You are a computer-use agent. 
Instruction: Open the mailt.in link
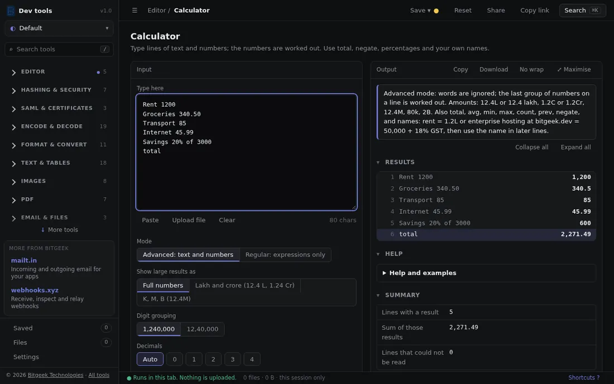click(x=24, y=261)
